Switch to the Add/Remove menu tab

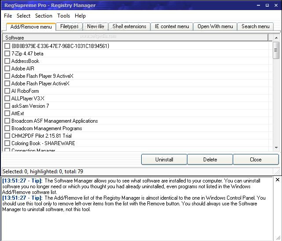coord(31,27)
